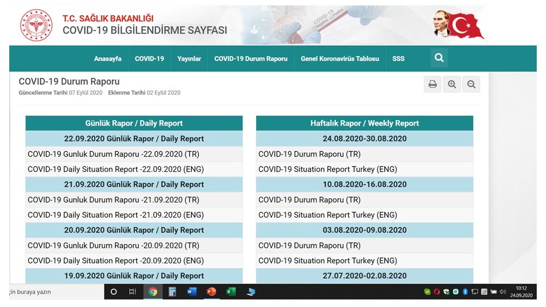
Task: Open Daily Situation Report -21.09.2020 (ENG)
Action: [x=116, y=215]
